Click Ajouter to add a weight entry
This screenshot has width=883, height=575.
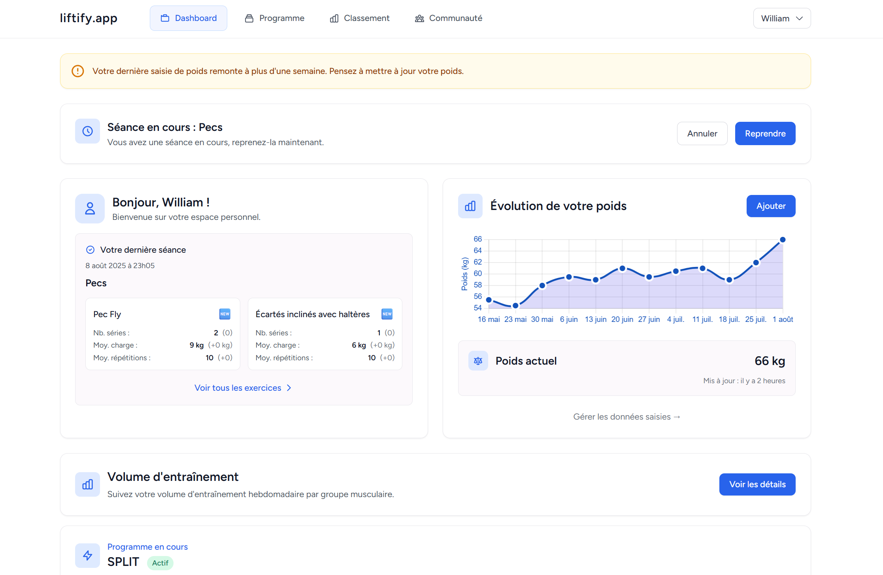tap(771, 206)
